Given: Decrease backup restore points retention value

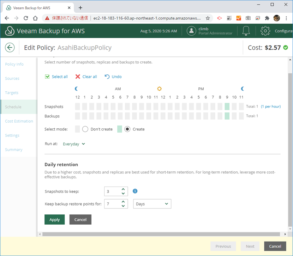Looking at the screenshot, I should (x=123, y=206).
